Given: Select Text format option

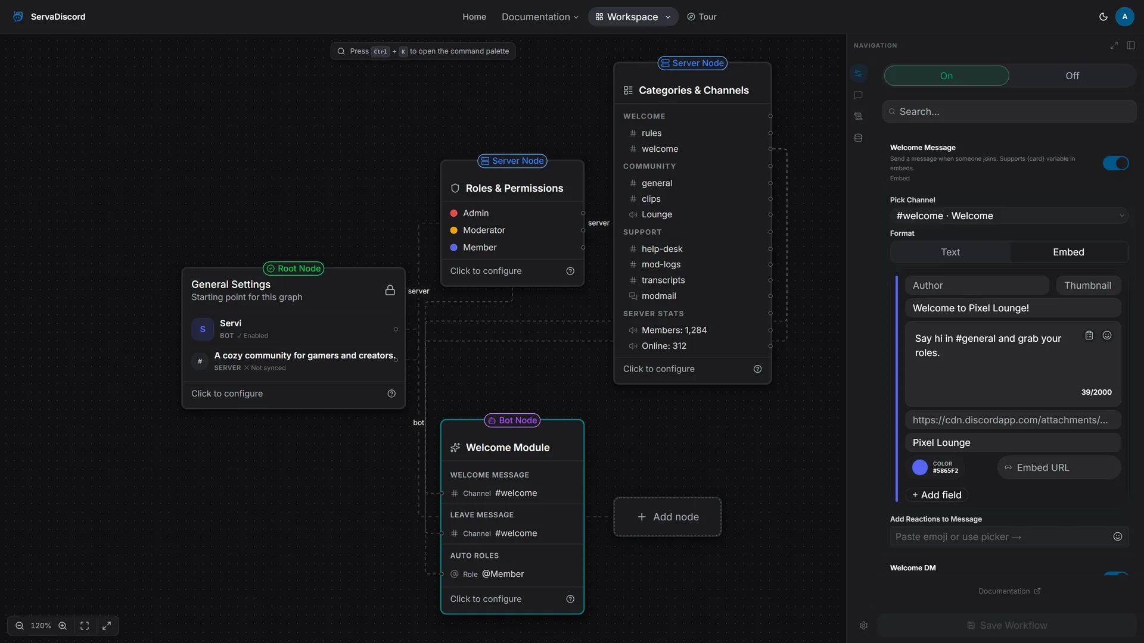Looking at the screenshot, I should pyautogui.click(x=950, y=252).
